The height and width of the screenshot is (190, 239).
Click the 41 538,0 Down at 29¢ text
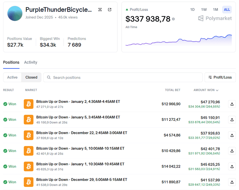[52, 185]
